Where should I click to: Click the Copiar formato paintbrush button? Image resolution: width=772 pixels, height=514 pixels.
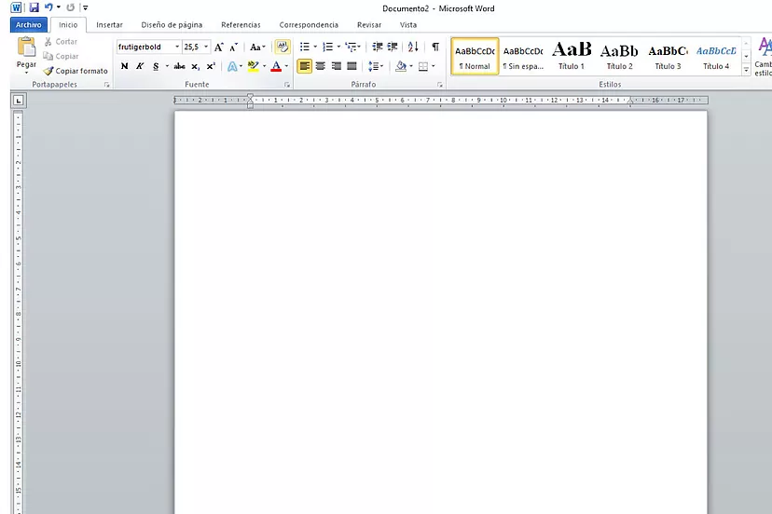coord(76,71)
